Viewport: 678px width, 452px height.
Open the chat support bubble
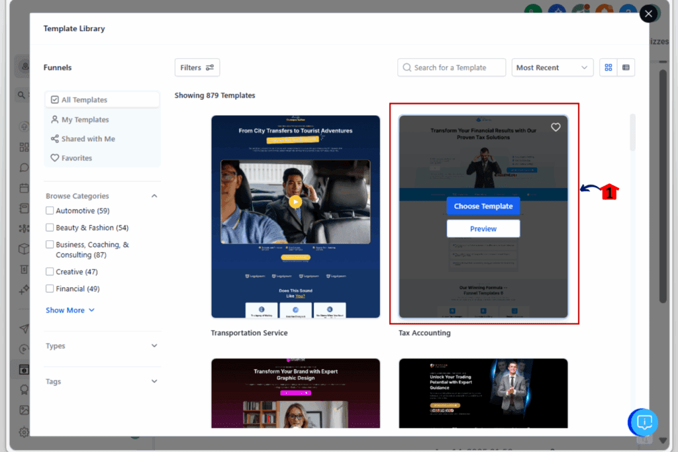click(644, 422)
